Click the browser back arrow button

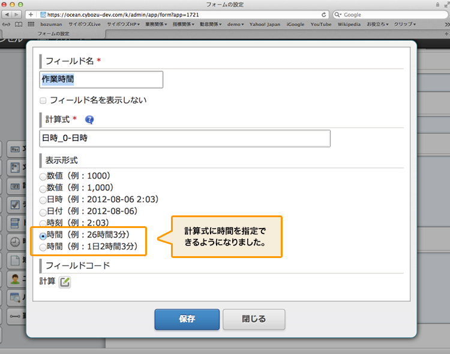point(7,14)
